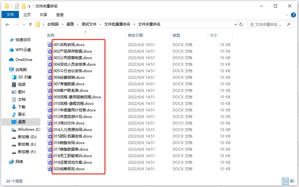This screenshot has width=299, height=187.
Task: Click Word icon of 004活动人员安排表.docx
Action: coord(50,64)
